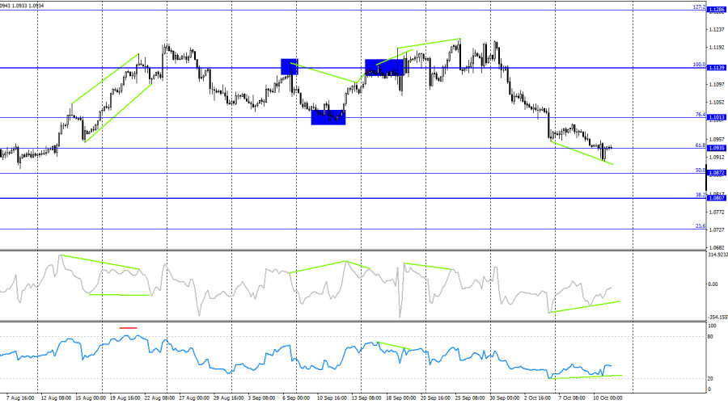Image resolution: width=728 pixels, height=404 pixels.
Task: Click the 1.0935 price tag
Action: (x=716, y=148)
